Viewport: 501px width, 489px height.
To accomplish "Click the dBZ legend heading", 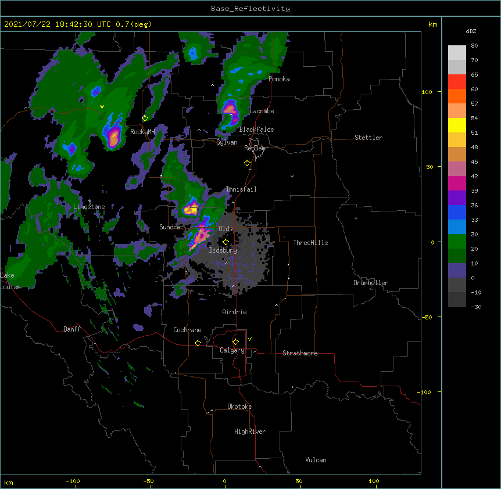I will click(471, 31).
